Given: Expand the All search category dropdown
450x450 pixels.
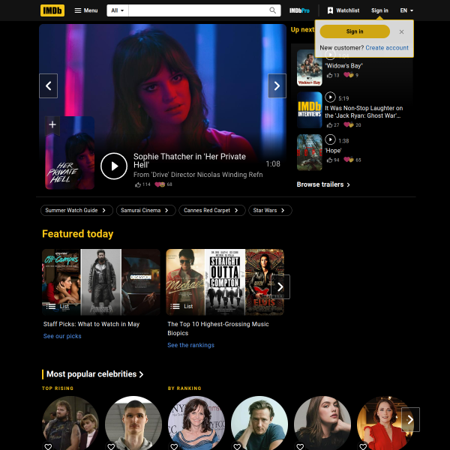Looking at the screenshot, I should (x=118, y=10).
